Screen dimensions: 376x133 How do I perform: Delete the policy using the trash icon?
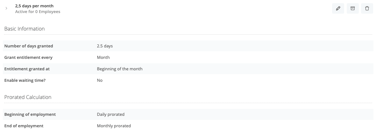pos(367,8)
